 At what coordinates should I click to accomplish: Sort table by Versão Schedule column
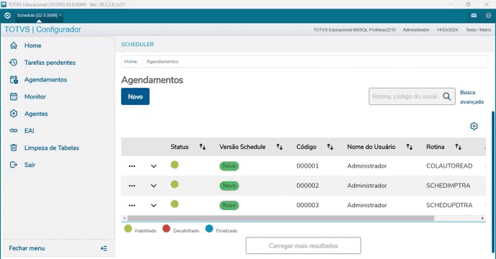(280, 147)
